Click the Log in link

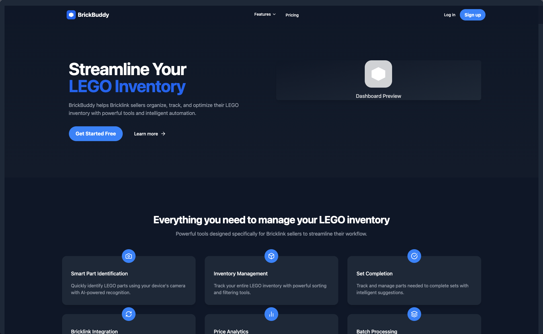tap(450, 15)
